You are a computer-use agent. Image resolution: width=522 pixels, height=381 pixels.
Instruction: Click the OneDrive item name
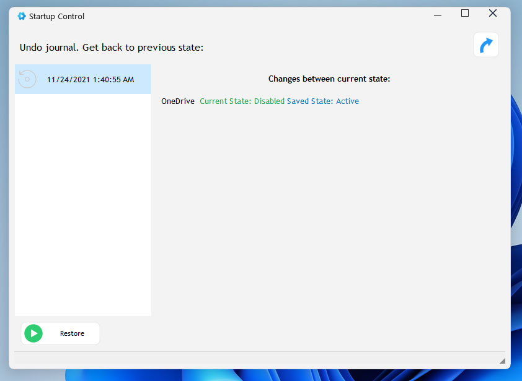(178, 101)
